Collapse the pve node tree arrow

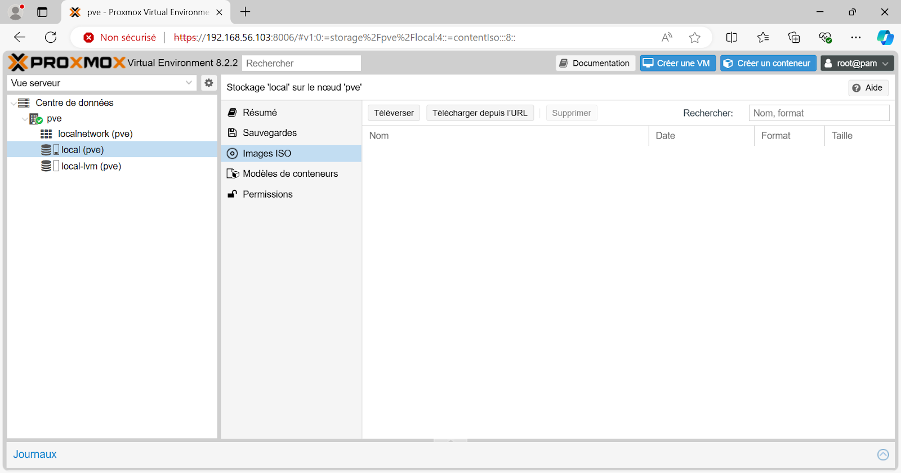[24, 119]
